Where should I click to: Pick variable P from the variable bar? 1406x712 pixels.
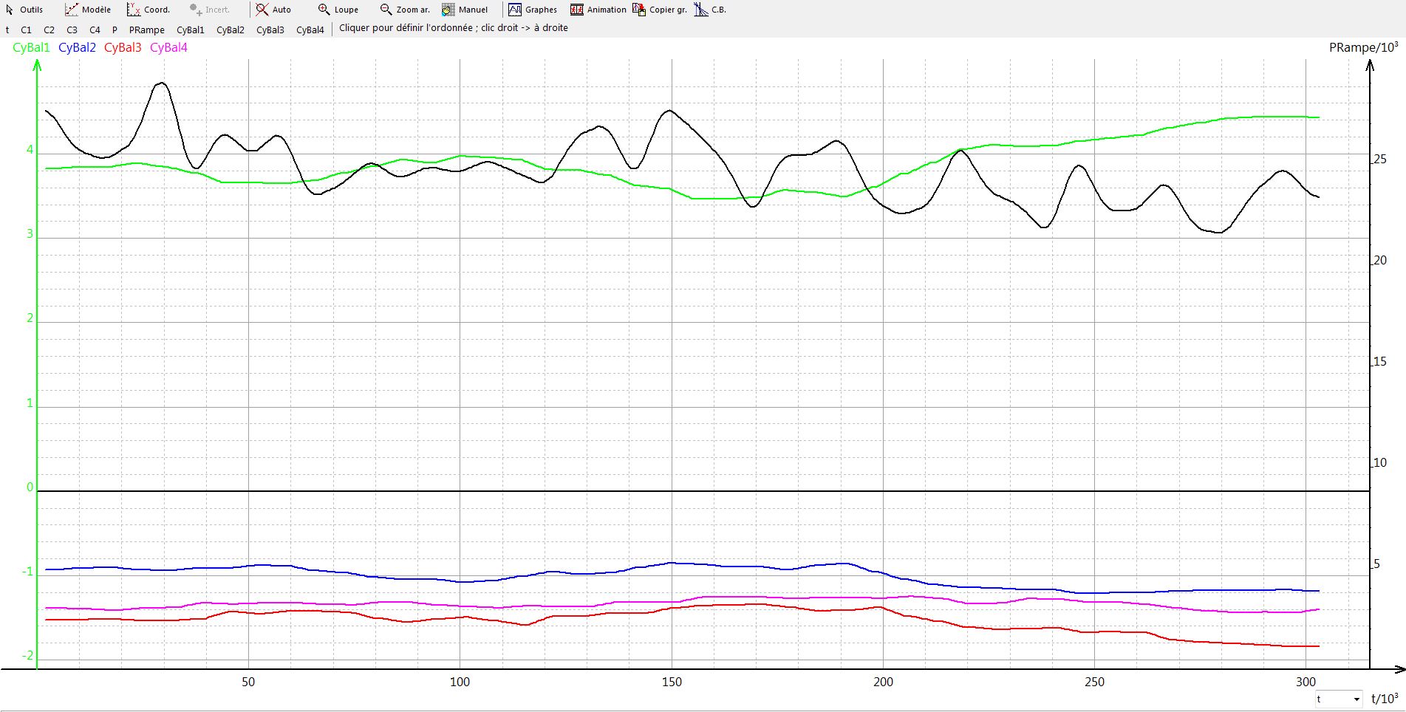tap(115, 30)
